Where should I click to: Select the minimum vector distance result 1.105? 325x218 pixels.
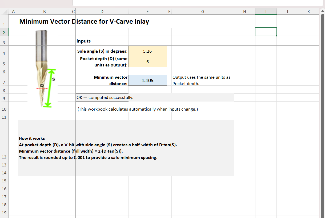point(147,80)
